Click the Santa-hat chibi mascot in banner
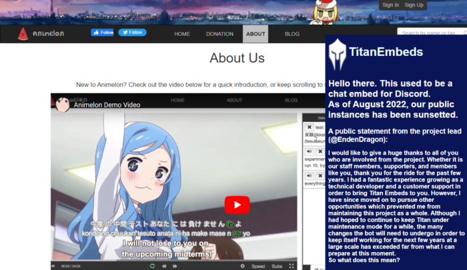467x270 pixels. (x=326, y=12)
